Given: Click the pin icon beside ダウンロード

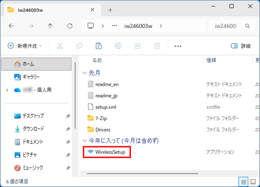Looking at the screenshot, I should 68,129.
